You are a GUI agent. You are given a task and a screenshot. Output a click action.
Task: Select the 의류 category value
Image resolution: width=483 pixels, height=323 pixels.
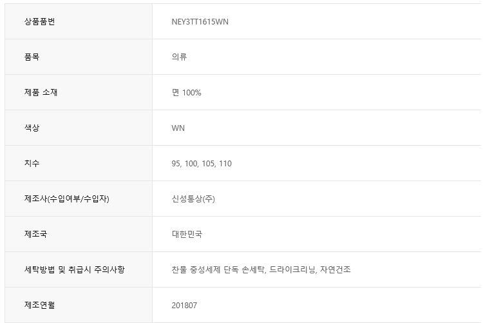[x=179, y=57]
